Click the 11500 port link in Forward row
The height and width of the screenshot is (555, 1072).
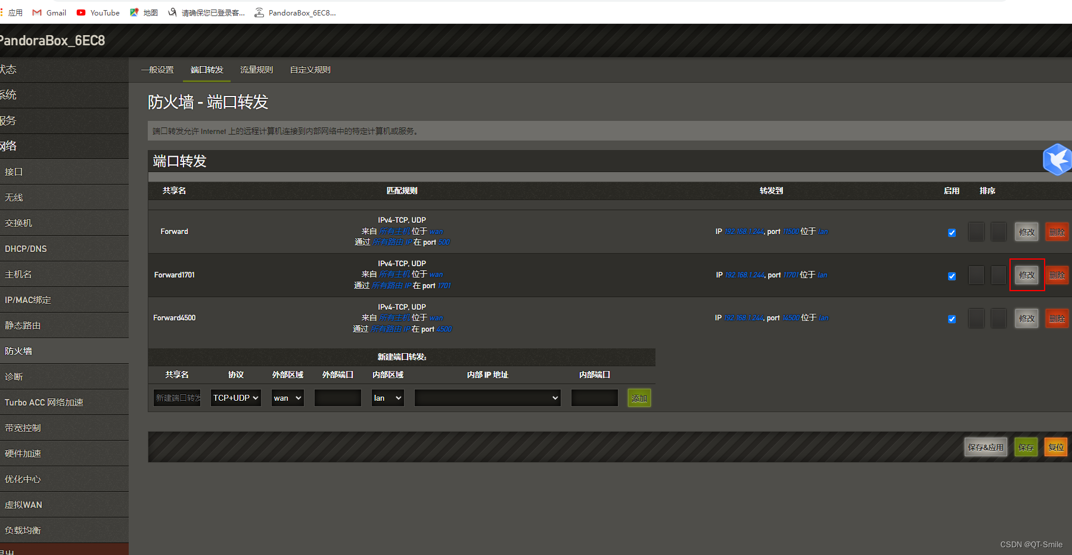791,232
